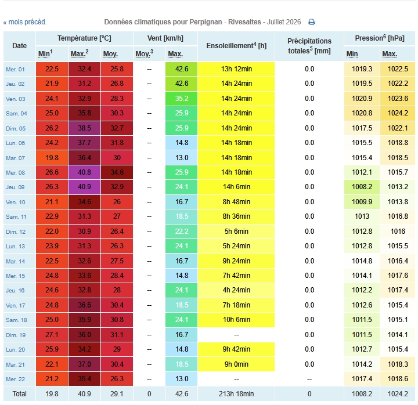Open the Lun. 06 date link
418x405 pixels.
pyautogui.click(x=15, y=143)
